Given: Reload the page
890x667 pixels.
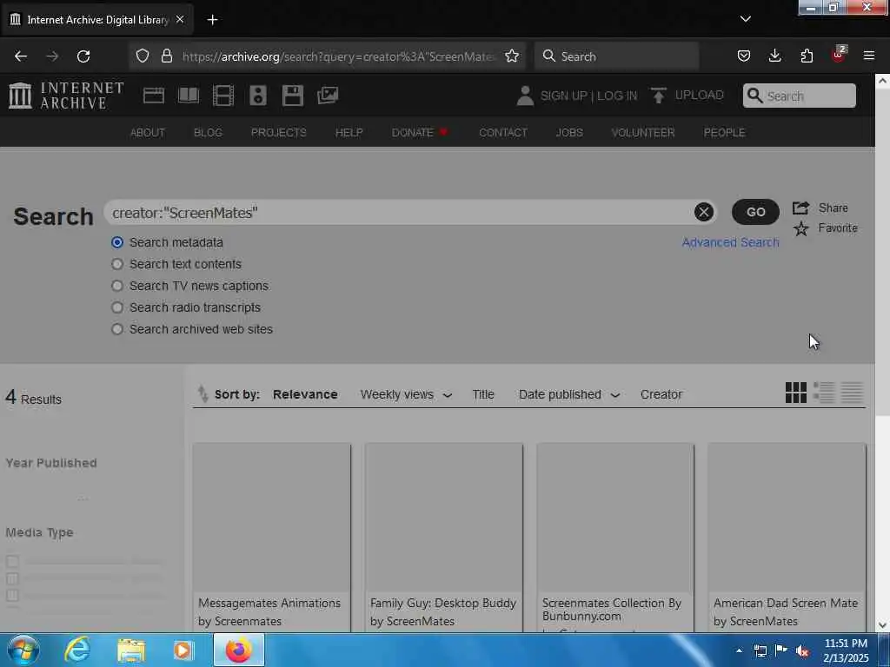Looking at the screenshot, I should [x=83, y=56].
